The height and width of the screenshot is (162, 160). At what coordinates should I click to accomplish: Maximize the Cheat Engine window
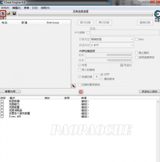click(147, 2)
